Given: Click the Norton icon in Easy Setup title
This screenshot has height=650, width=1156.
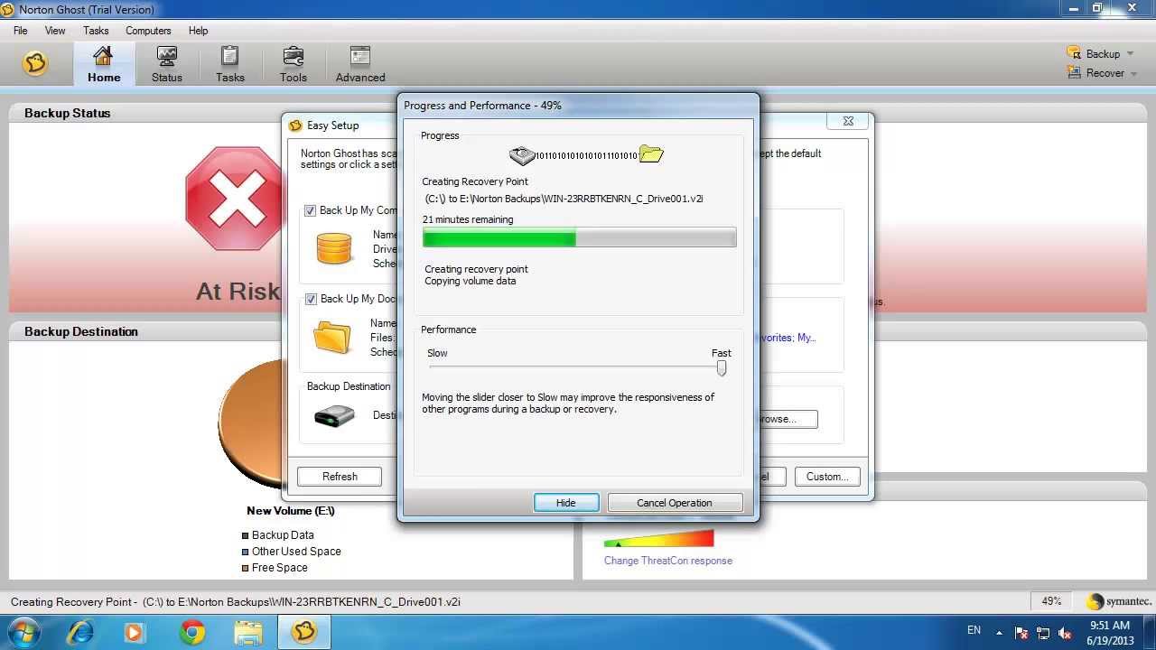Looking at the screenshot, I should pos(295,125).
